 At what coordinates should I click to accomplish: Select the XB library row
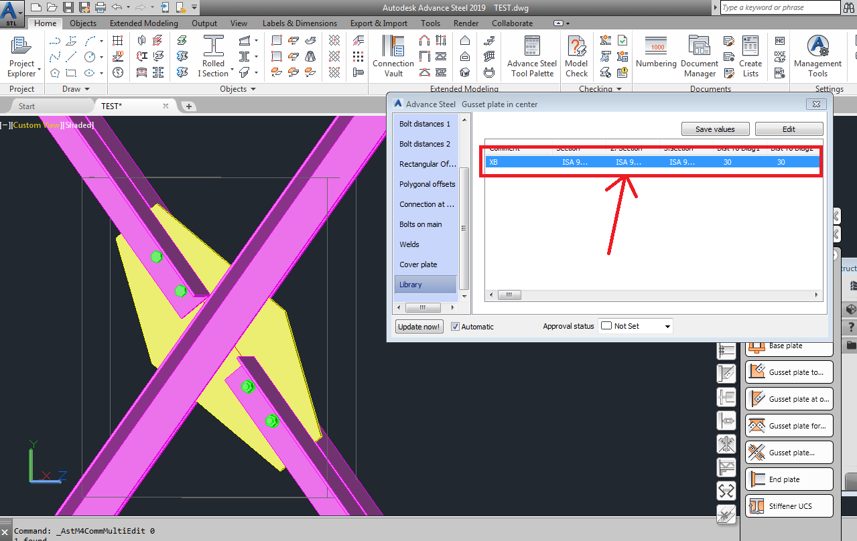click(x=653, y=162)
